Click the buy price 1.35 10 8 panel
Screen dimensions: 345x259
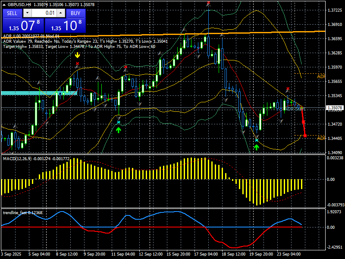point(65,25)
